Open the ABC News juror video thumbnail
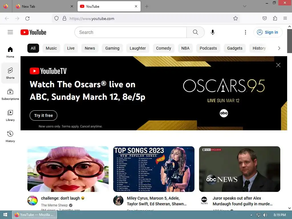This screenshot has height=219, width=292. [x=240, y=169]
